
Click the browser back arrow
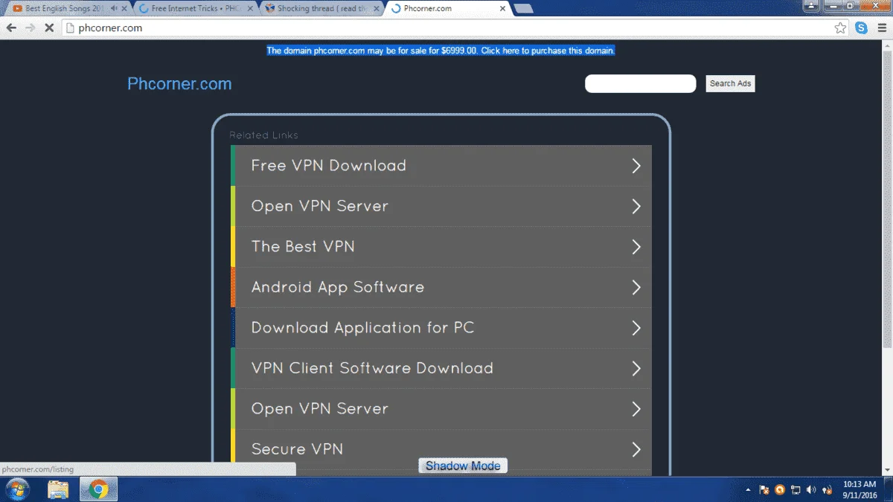click(x=11, y=28)
